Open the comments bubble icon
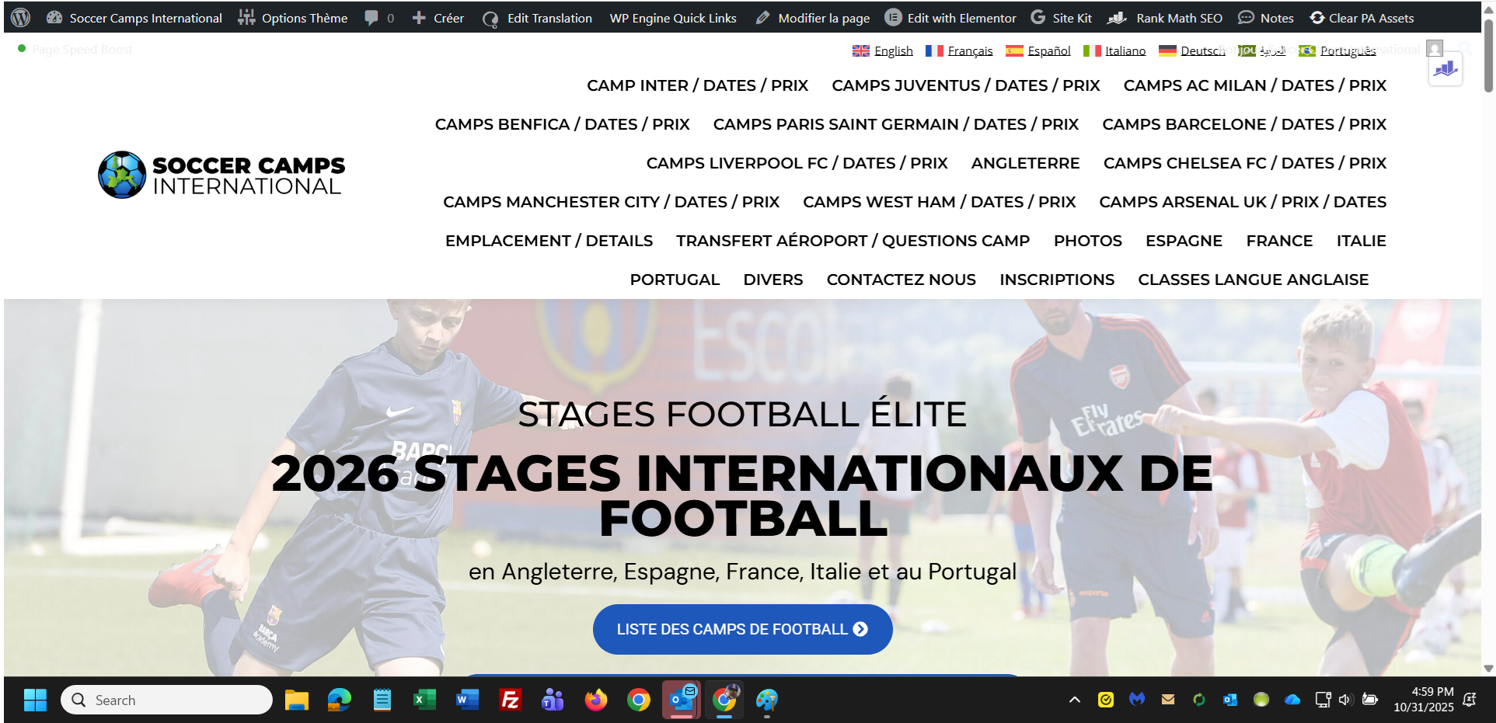Viewport: 1496px width, 723px height. 372,18
